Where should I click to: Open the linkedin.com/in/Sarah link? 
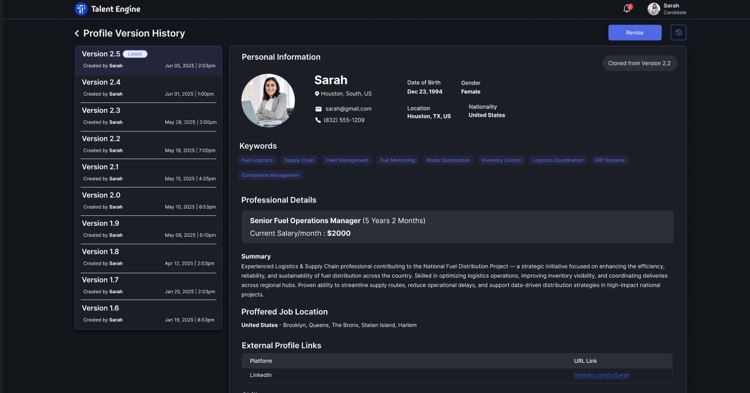[602, 375]
